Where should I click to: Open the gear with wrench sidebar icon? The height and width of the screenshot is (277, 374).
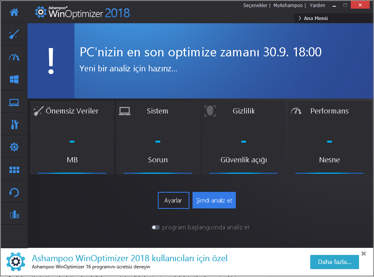click(14, 147)
